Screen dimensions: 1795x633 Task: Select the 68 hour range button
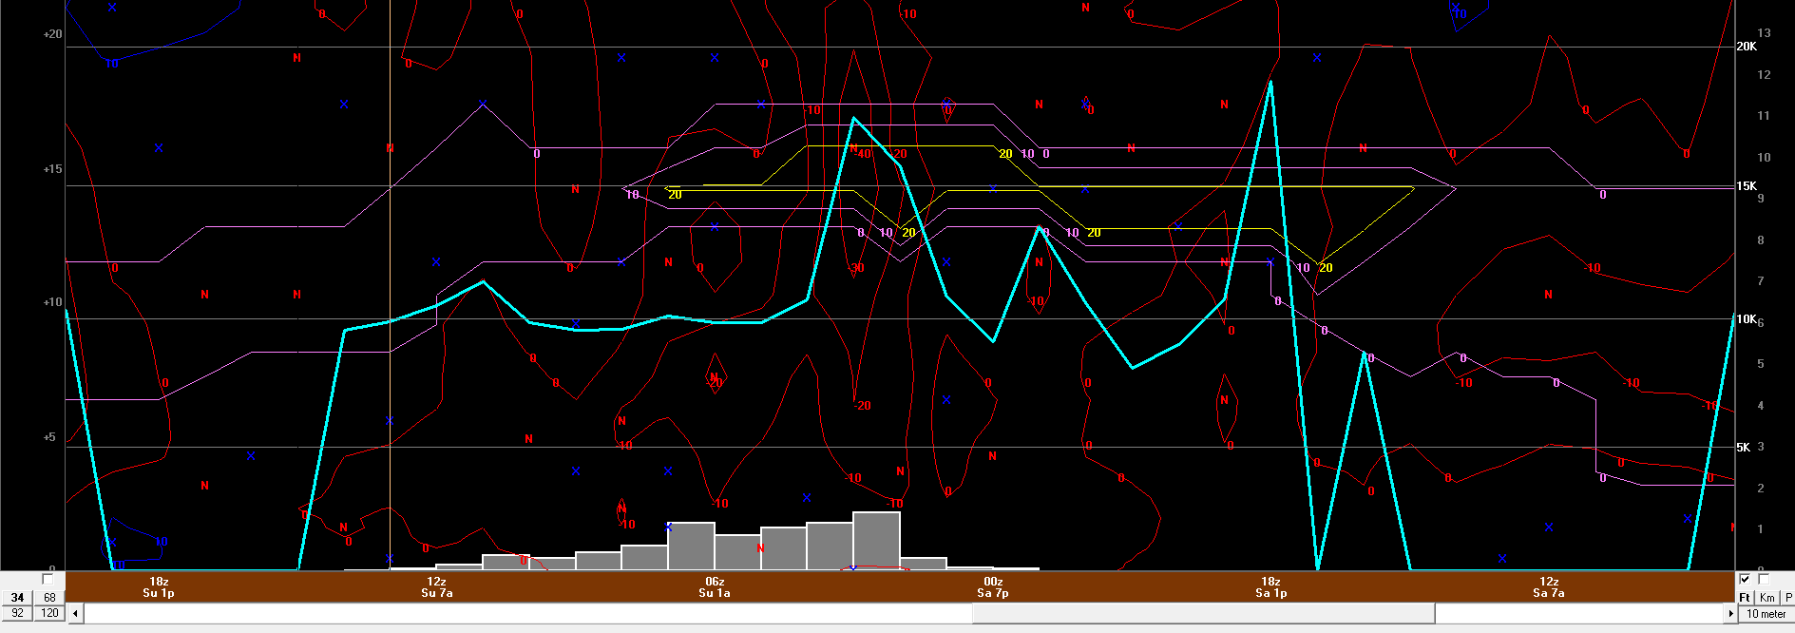pyautogui.click(x=49, y=598)
